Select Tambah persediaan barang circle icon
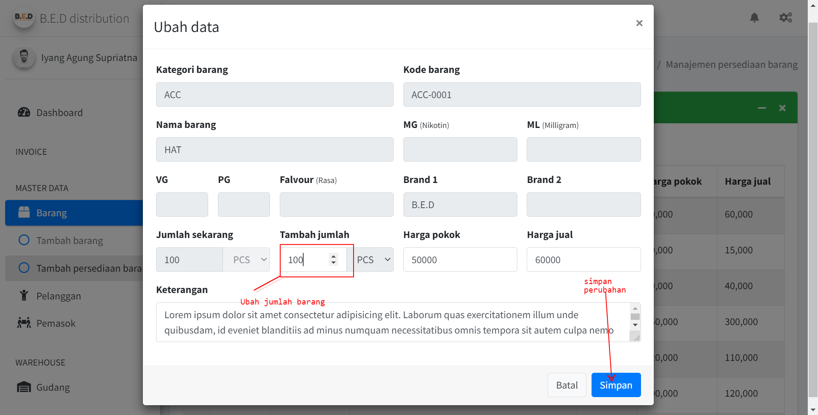The height and width of the screenshot is (415, 818). click(x=24, y=268)
